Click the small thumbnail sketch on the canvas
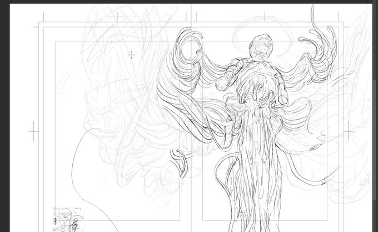The height and width of the screenshot is (232, 378). (68, 220)
